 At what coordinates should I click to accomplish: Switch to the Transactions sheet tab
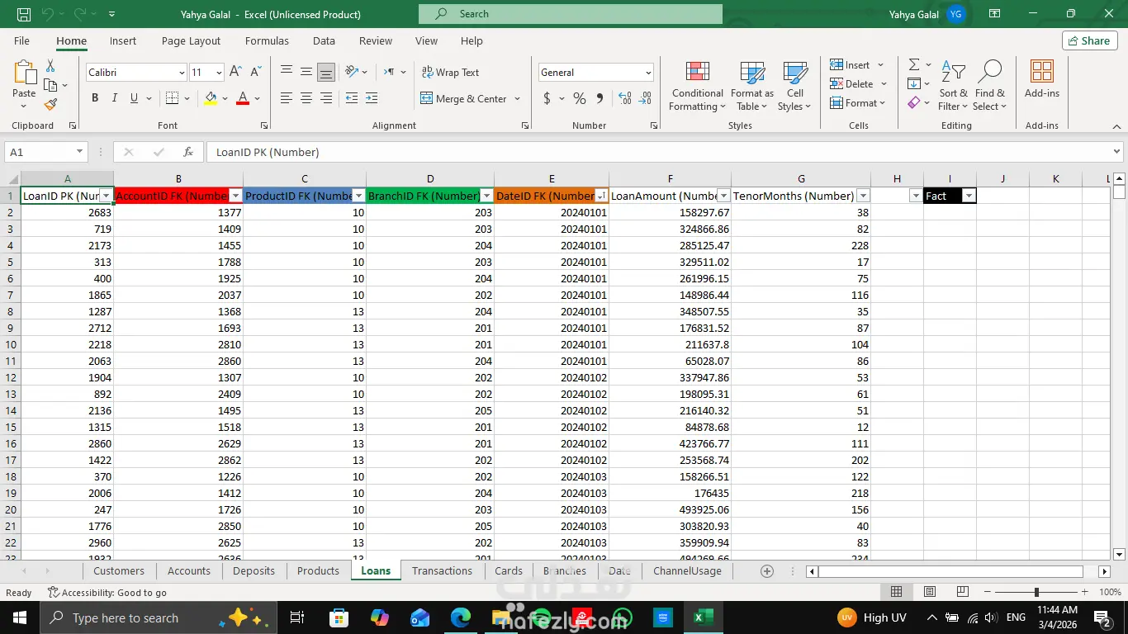[442, 570]
